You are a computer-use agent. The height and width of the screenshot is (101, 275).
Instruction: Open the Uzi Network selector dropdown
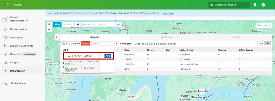click(19, 20)
